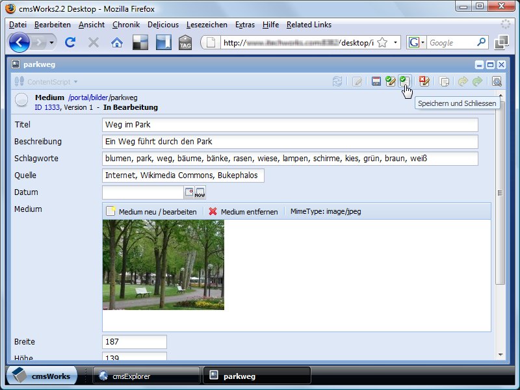520x390 pixels.
Task: Click the form scrollbar up arrow
Action: coord(500,96)
